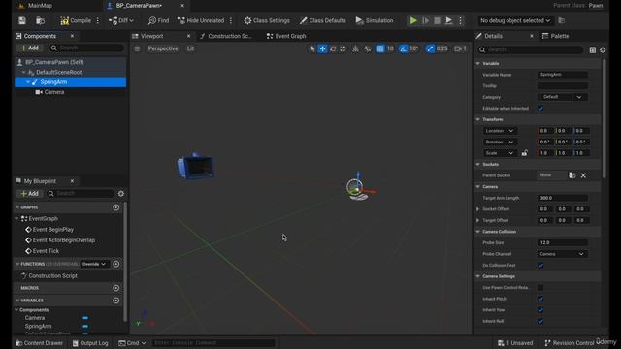Toggle rotation snapping angle icon
This screenshot has height=349, width=621.
[x=404, y=48]
